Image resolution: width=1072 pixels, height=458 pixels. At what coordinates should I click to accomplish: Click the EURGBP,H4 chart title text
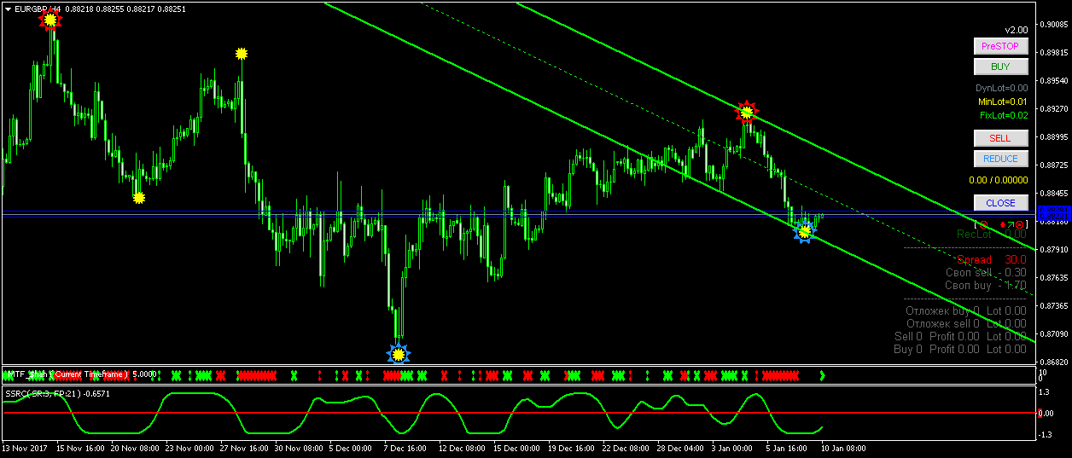tap(38, 9)
